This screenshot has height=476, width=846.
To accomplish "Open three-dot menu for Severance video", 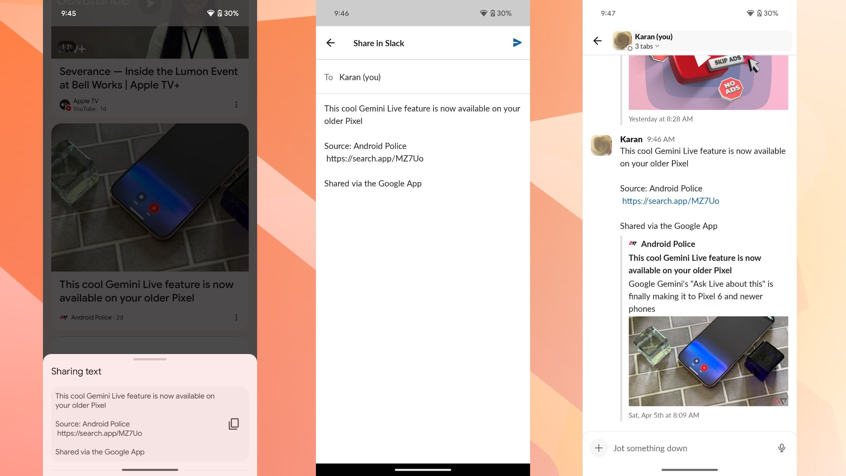I will (236, 104).
